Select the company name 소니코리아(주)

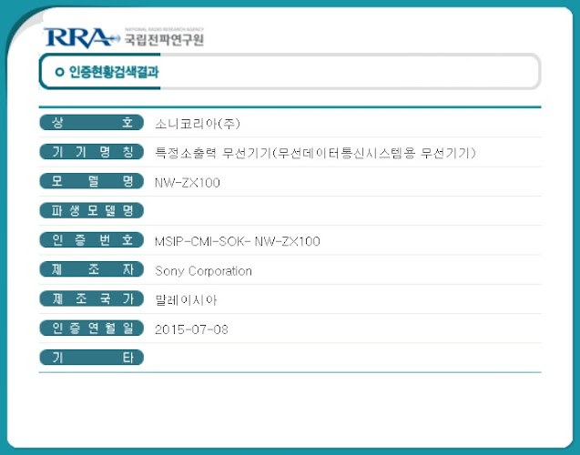(x=198, y=124)
